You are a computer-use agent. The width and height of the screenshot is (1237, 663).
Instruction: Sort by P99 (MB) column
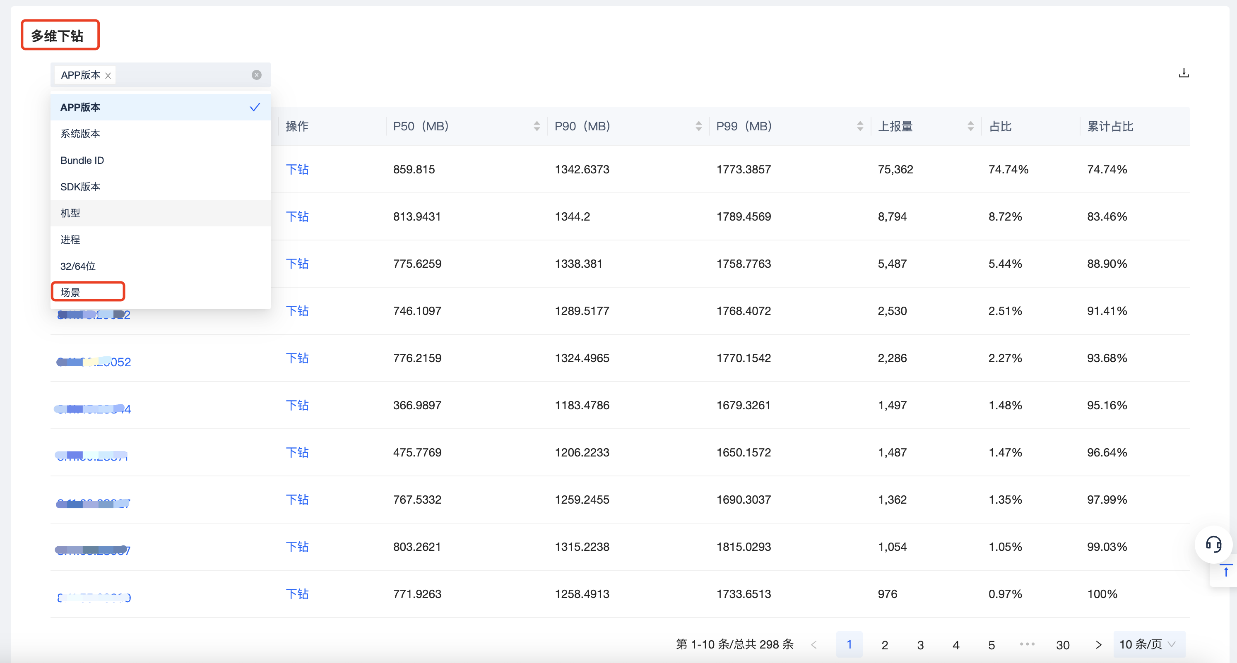tap(859, 126)
